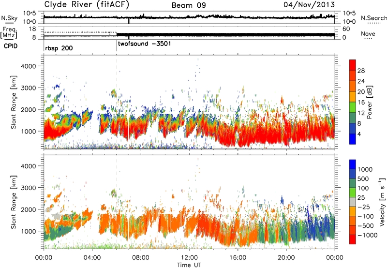
Task: Click the 'N.Sky' legend label
Action: tap(9, 18)
